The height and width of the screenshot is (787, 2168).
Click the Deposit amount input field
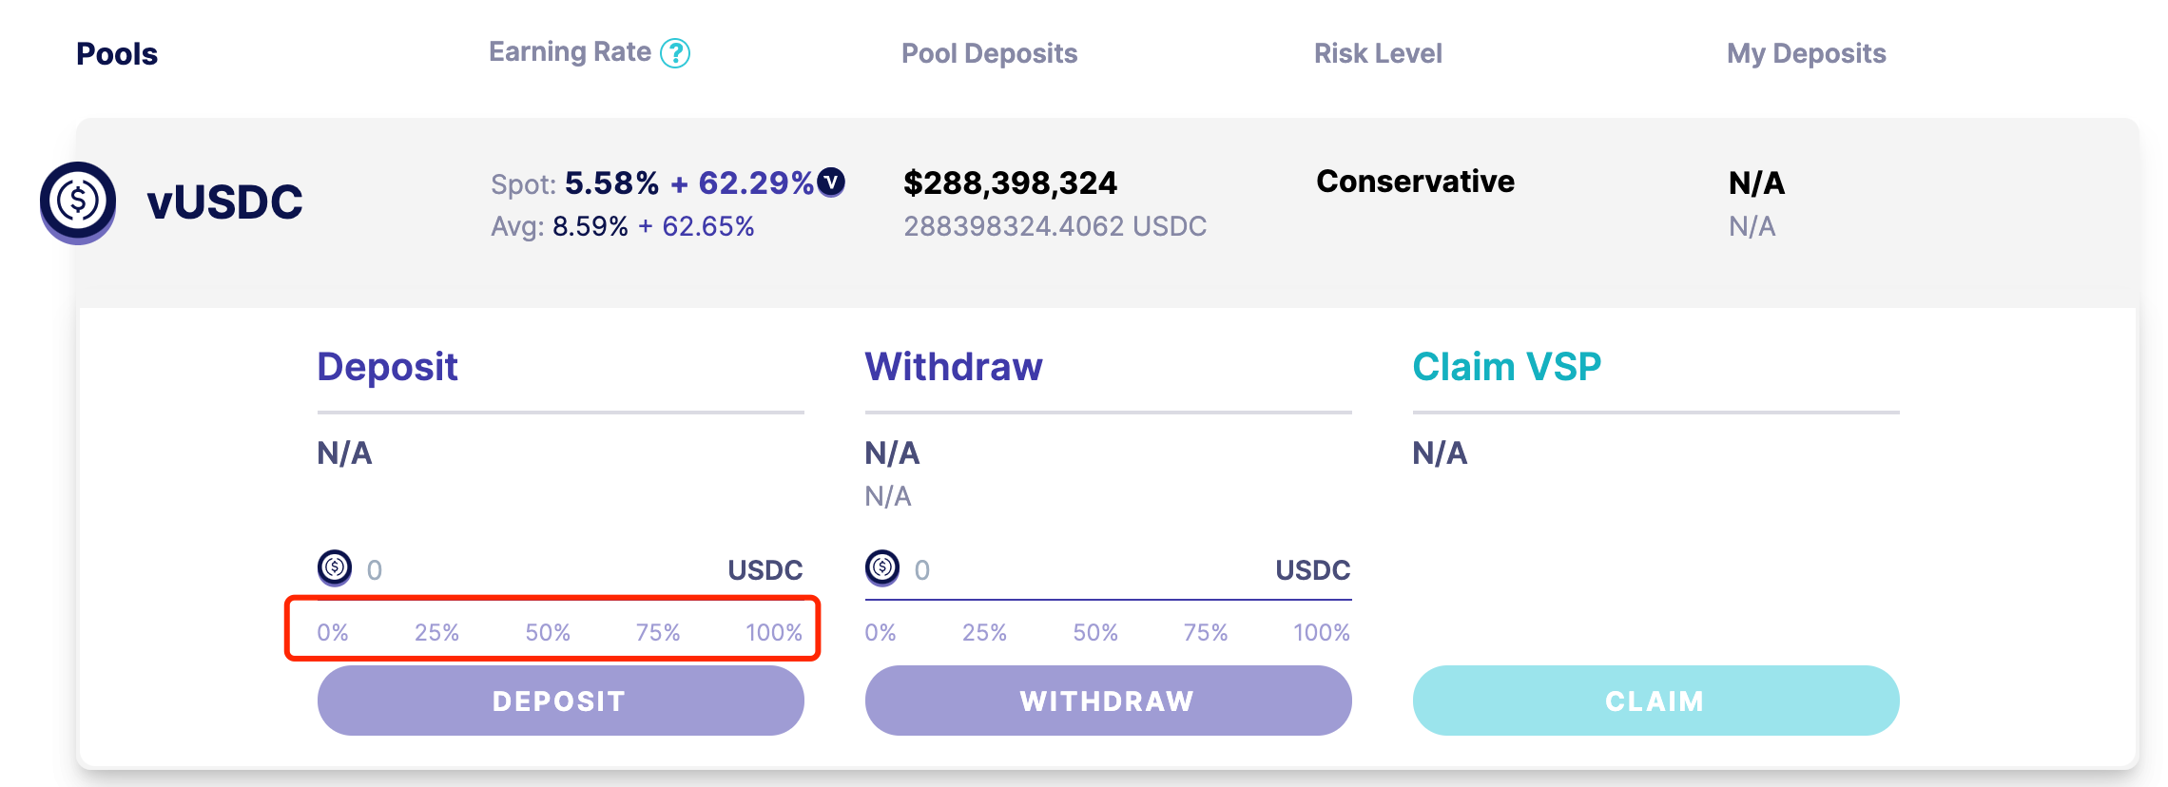[x=542, y=570]
